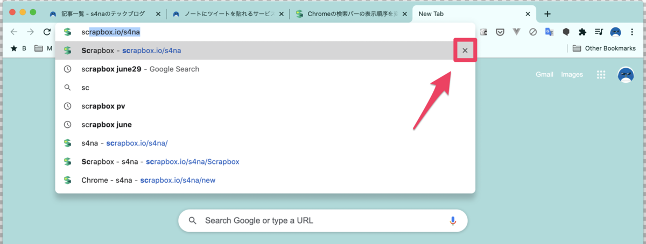Open suggestion 'Chrome - s4na' scrapbox.io/s4na/new

tap(265, 180)
